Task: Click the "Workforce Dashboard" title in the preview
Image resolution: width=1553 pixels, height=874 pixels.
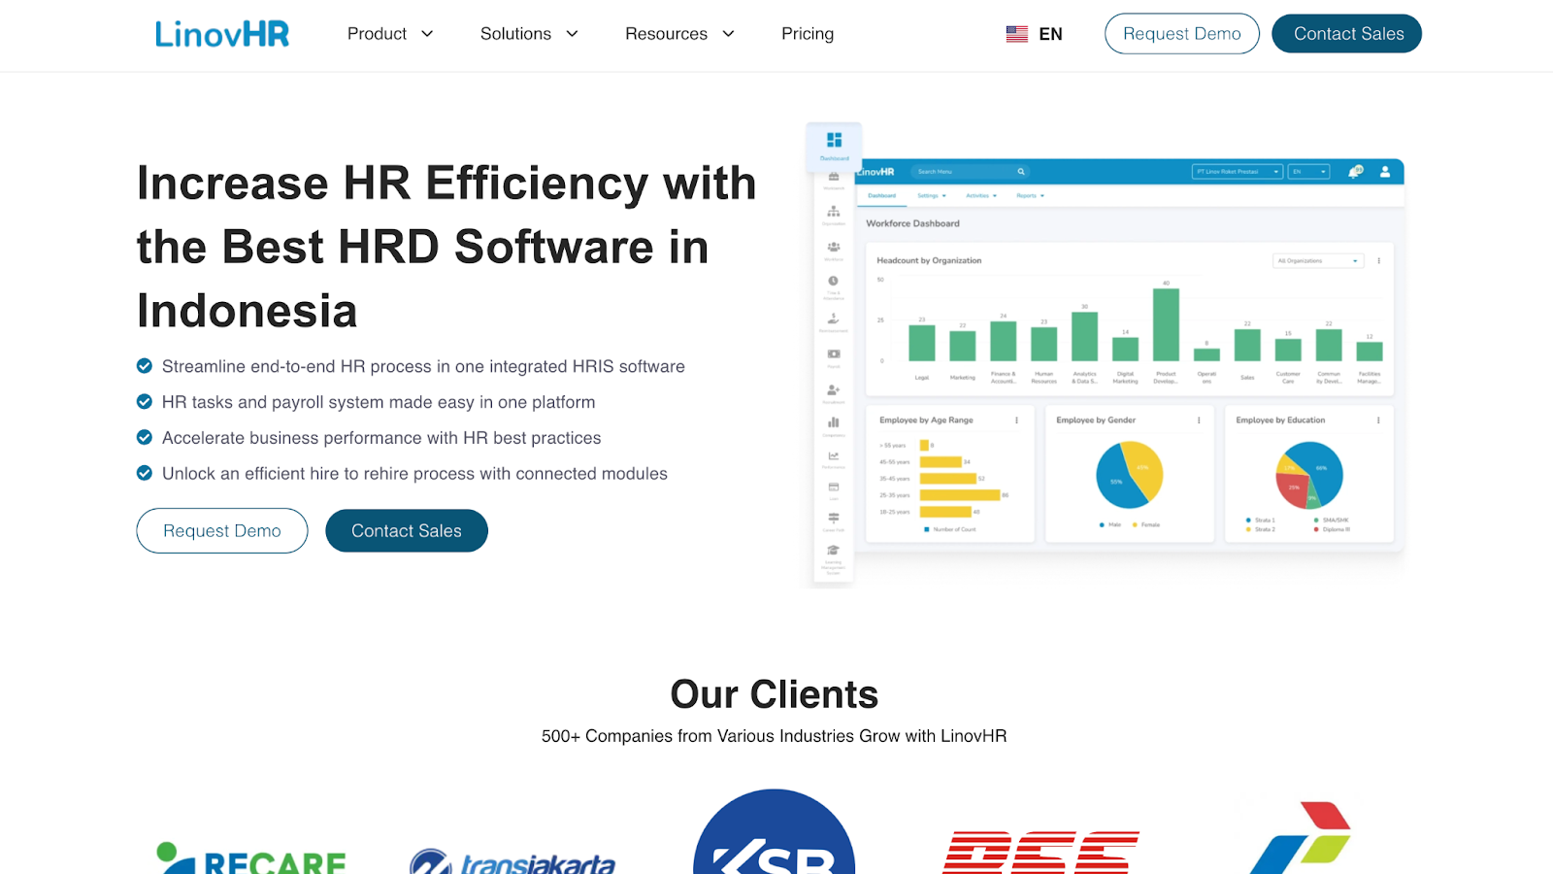Action: (x=912, y=223)
